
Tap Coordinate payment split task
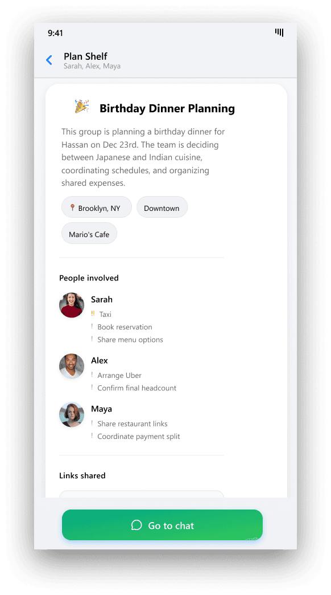(x=139, y=437)
